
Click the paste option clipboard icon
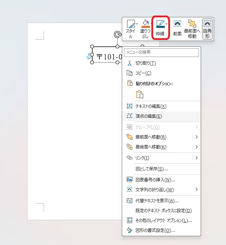140,94
